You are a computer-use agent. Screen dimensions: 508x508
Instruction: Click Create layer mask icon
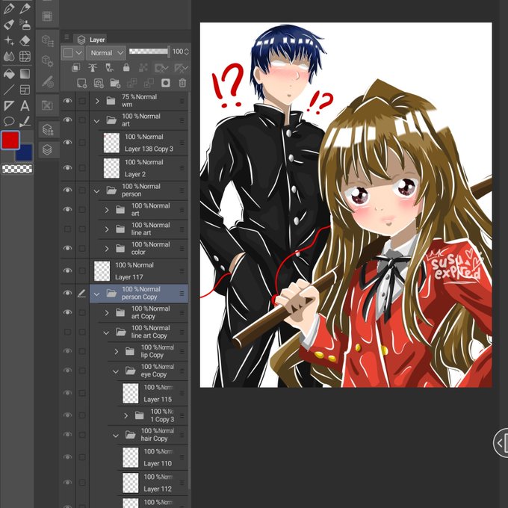pyautogui.click(x=166, y=83)
